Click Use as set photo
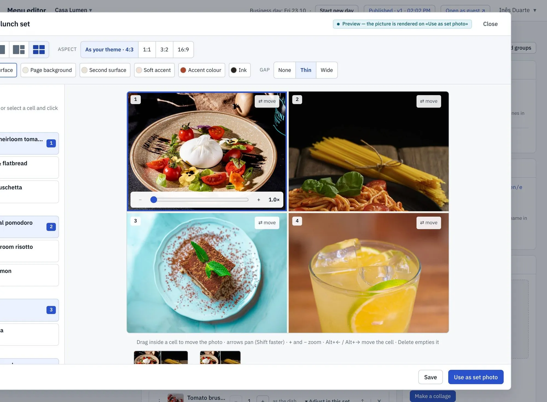 476,377
